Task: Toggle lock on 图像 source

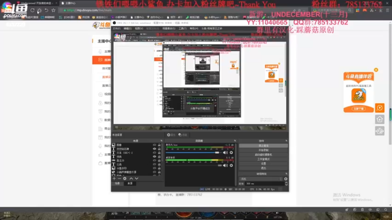Action: [159, 145]
